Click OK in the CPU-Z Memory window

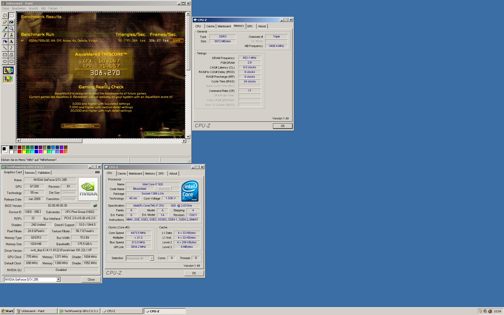283,126
